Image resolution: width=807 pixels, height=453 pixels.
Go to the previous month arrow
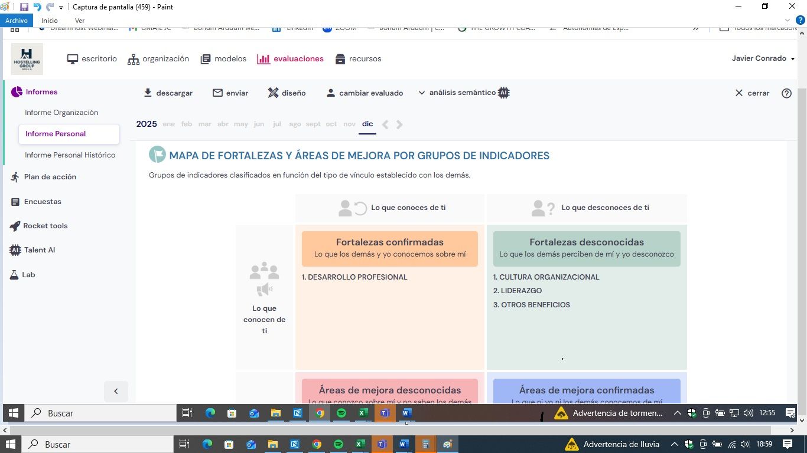tap(385, 124)
